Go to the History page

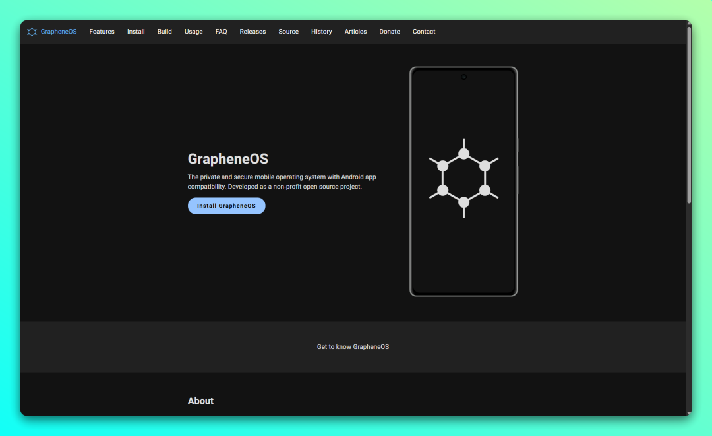point(321,32)
